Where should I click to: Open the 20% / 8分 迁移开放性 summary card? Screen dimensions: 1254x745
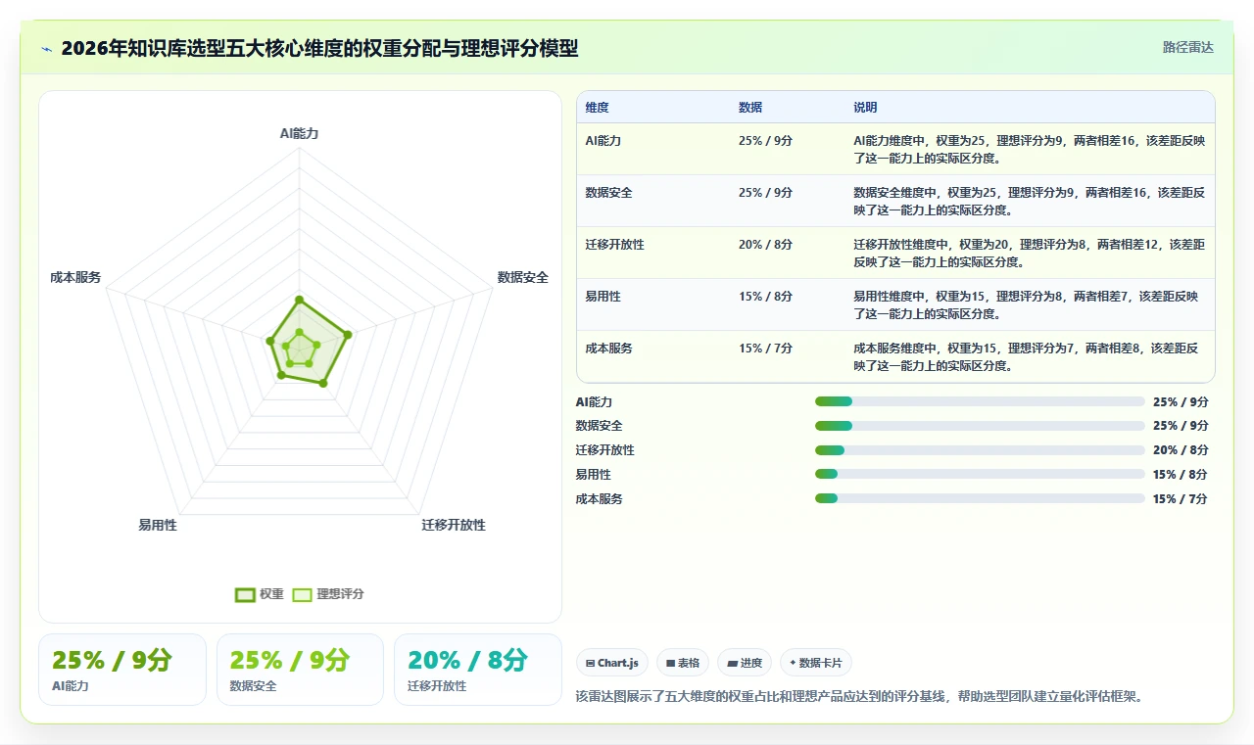(x=478, y=670)
